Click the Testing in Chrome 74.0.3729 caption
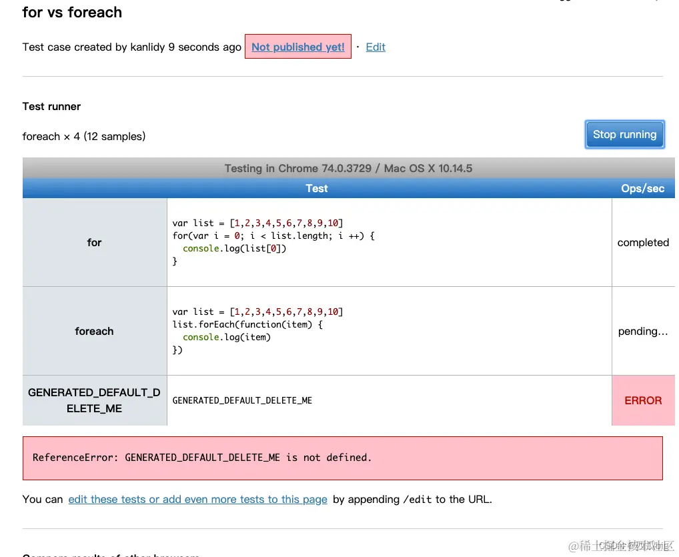The height and width of the screenshot is (557, 679). pyautogui.click(x=348, y=168)
